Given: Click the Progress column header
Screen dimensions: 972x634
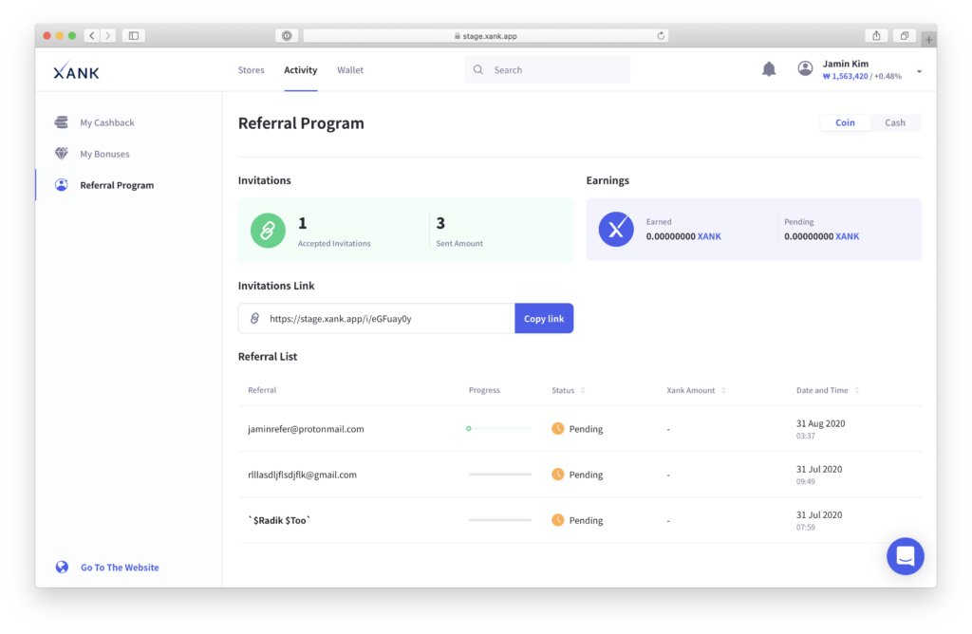Looking at the screenshot, I should click(x=484, y=390).
